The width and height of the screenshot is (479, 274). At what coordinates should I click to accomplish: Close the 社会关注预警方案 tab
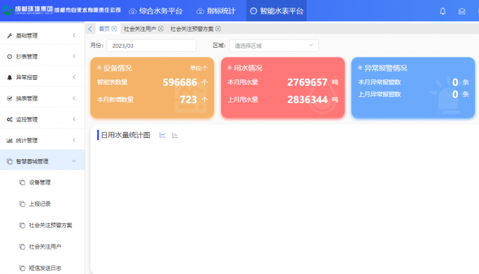point(218,29)
